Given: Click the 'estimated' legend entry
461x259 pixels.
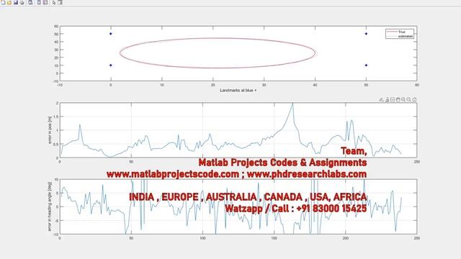Looking at the screenshot, I should pyautogui.click(x=406, y=36).
